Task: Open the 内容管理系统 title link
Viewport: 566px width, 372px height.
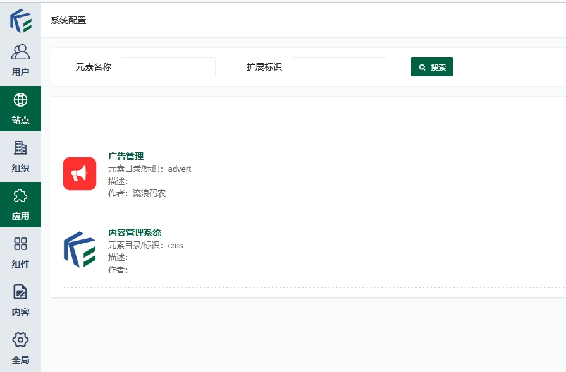Action: point(135,232)
